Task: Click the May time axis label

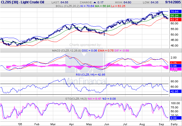Action: pos(89,124)
